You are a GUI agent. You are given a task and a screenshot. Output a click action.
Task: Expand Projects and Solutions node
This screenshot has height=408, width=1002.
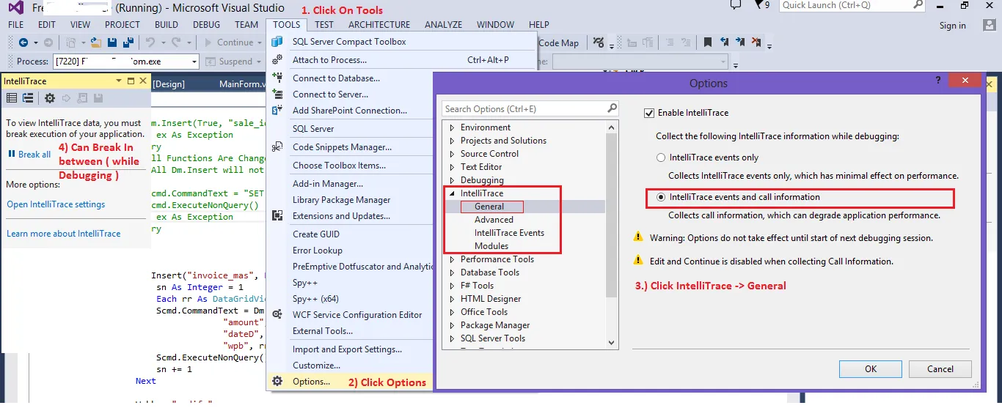click(x=453, y=141)
